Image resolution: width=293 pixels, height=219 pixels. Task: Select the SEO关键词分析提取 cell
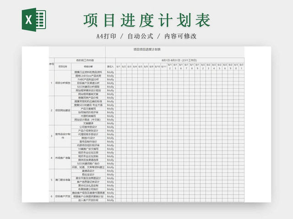coord(88,87)
